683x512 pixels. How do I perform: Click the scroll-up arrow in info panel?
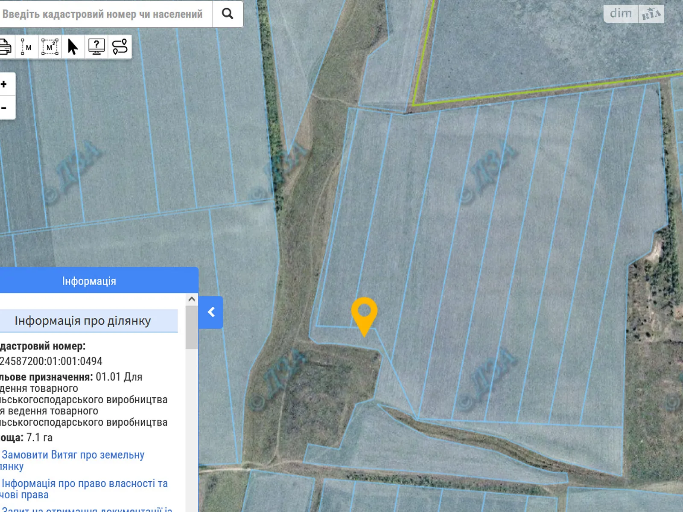tap(192, 299)
